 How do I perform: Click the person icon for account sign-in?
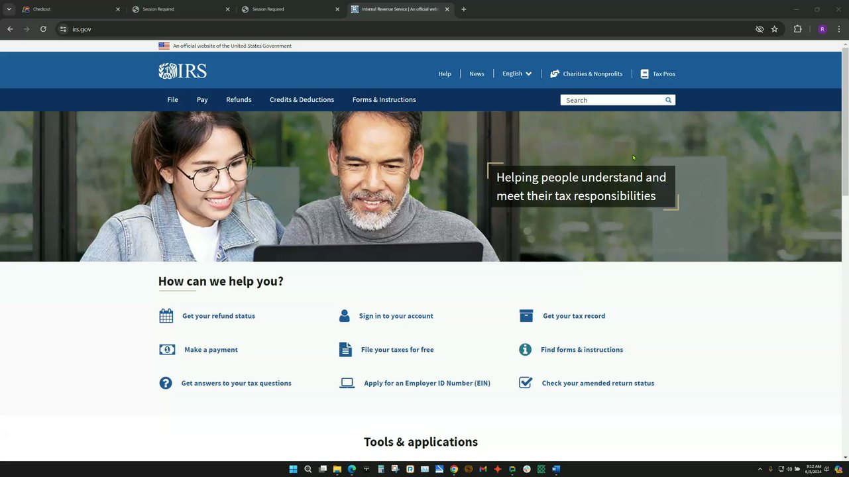coord(344,316)
